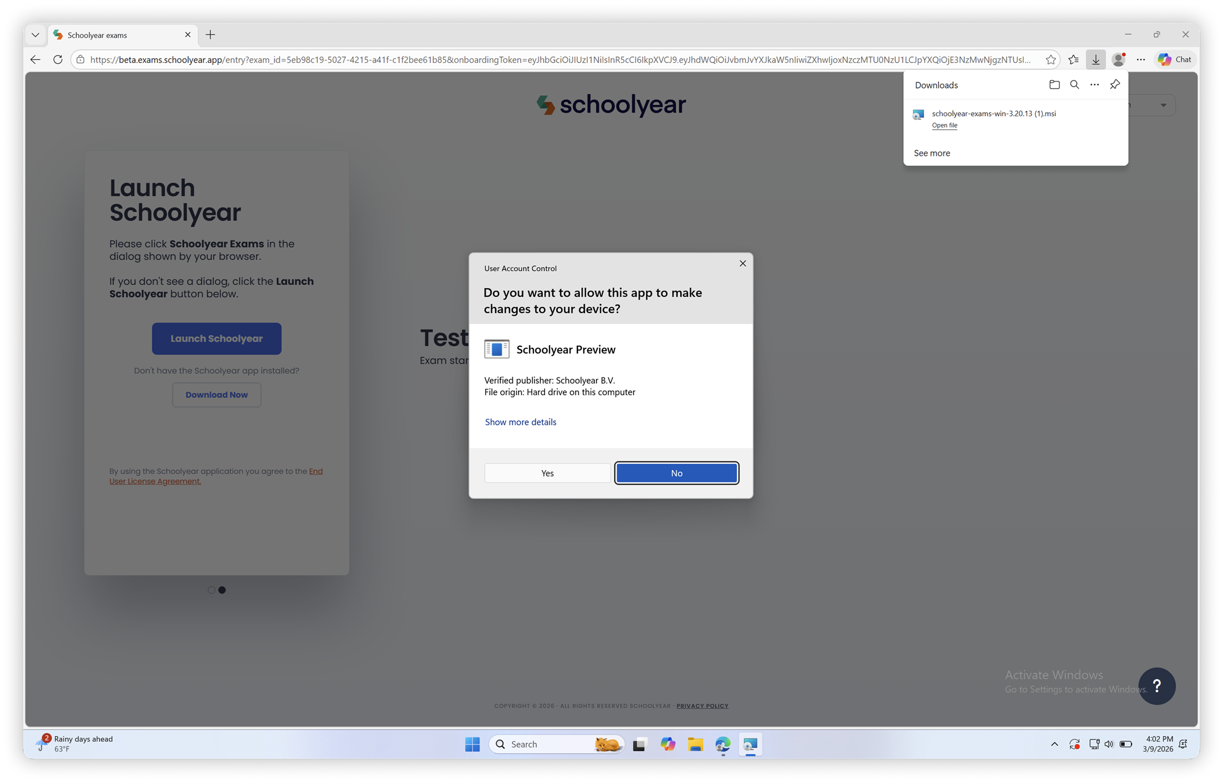Select the first carousel dot
1223x782 pixels.
click(211, 590)
